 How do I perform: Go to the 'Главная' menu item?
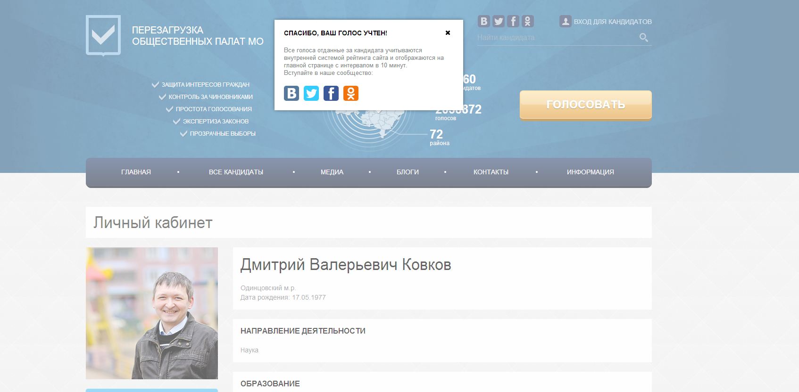[136, 172]
